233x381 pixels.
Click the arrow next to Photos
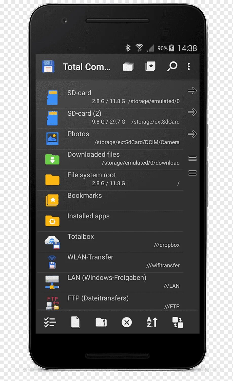click(192, 134)
